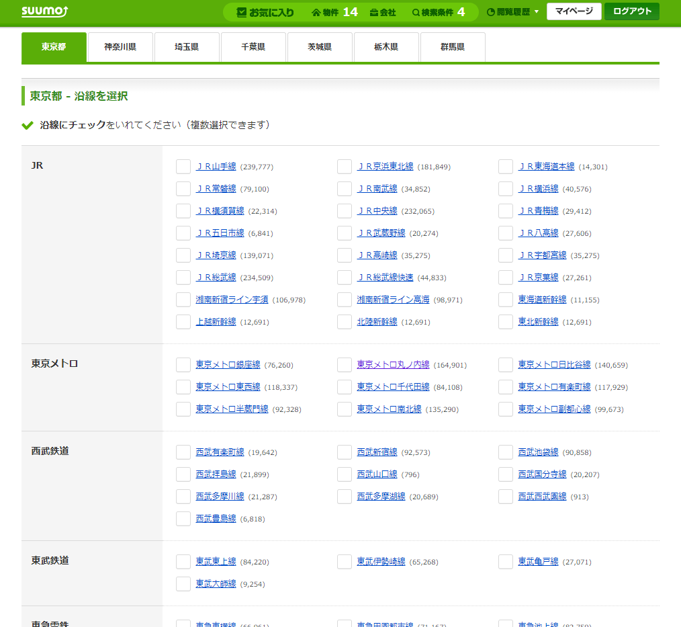This screenshot has height=627, width=681.
Task: Open the ＪＲ南武線 link
Action: coord(377,189)
